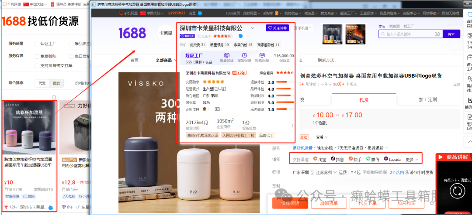The image size is (472, 215).
Task: Click the blue chat bubble beside 消息
Action: pos(200,13)
